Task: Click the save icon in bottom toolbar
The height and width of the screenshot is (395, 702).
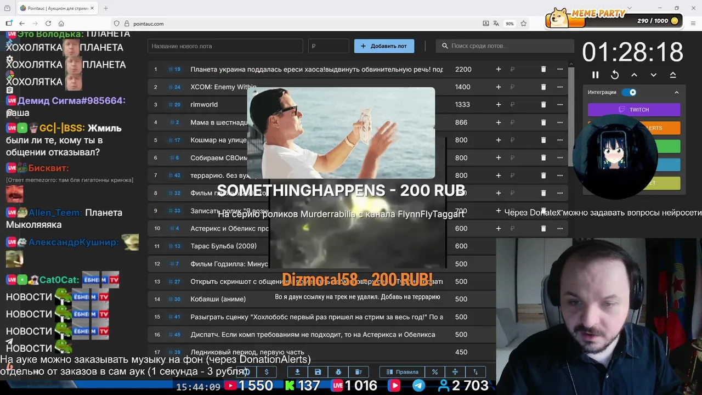Action: [x=318, y=371]
